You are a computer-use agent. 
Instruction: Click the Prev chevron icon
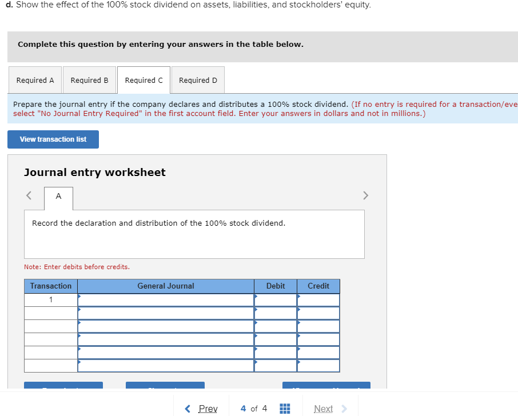point(188,409)
